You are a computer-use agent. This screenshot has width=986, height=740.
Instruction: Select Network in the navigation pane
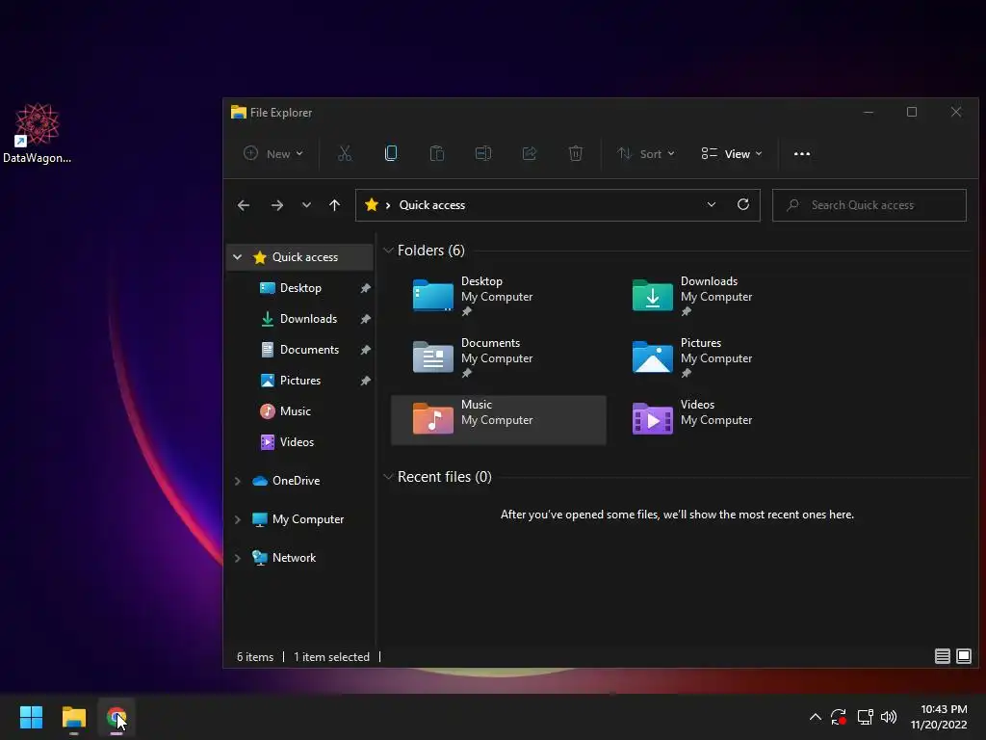(x=294, y=558)
